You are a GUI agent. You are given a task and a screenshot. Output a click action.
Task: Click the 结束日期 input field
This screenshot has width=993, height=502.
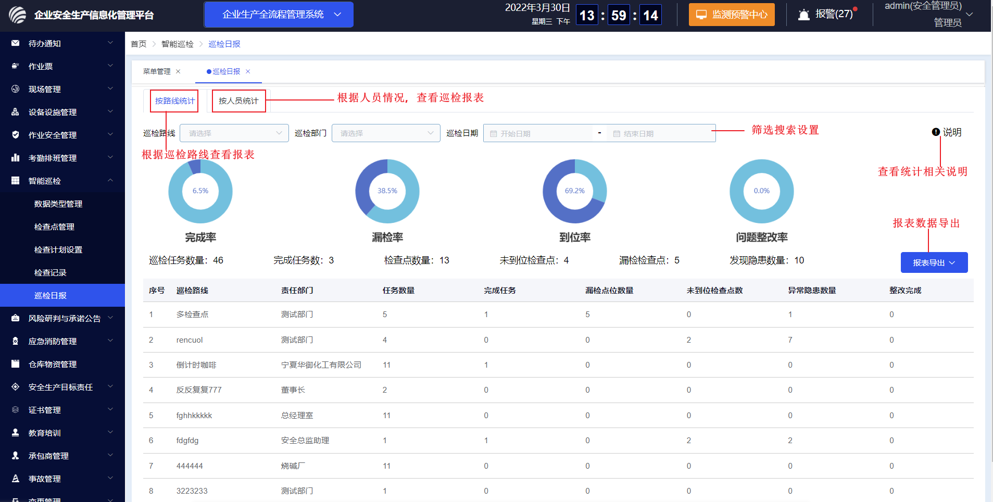coord(661,133)
